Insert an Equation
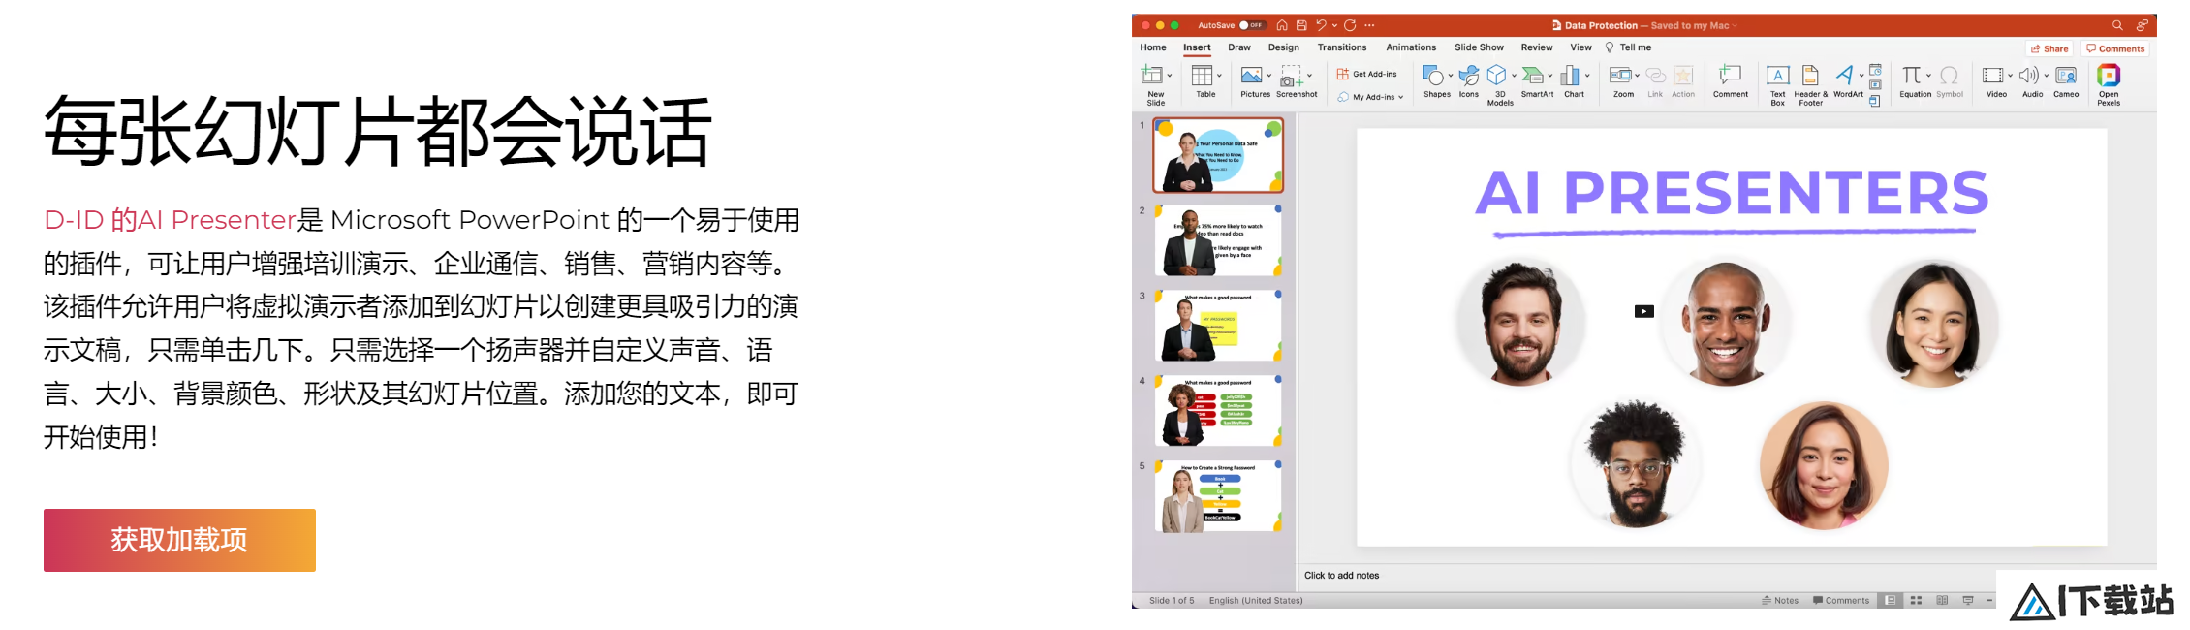Screen dimensions: 2190x630 click(1914, 81)
